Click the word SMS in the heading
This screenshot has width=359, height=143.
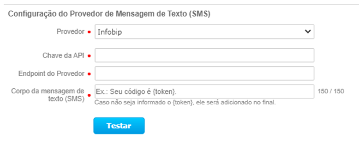[200, 14]
